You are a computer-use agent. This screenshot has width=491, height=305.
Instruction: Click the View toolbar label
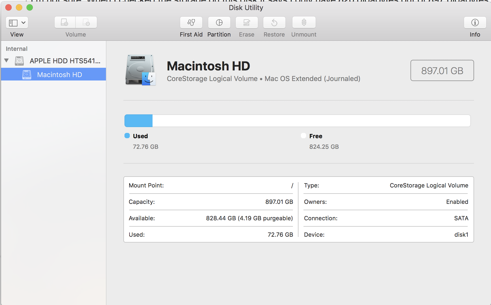(x=17, y=34)
